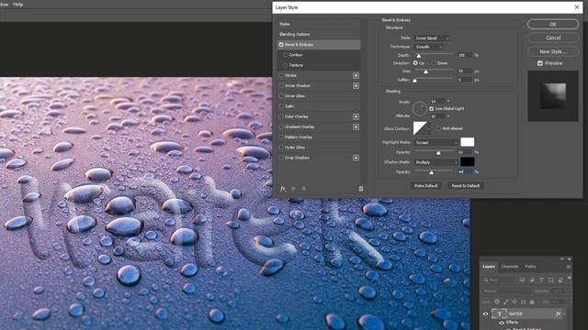
Task: Uncheck the Bevel & Emboss checkbox
Action: (281, 45)
